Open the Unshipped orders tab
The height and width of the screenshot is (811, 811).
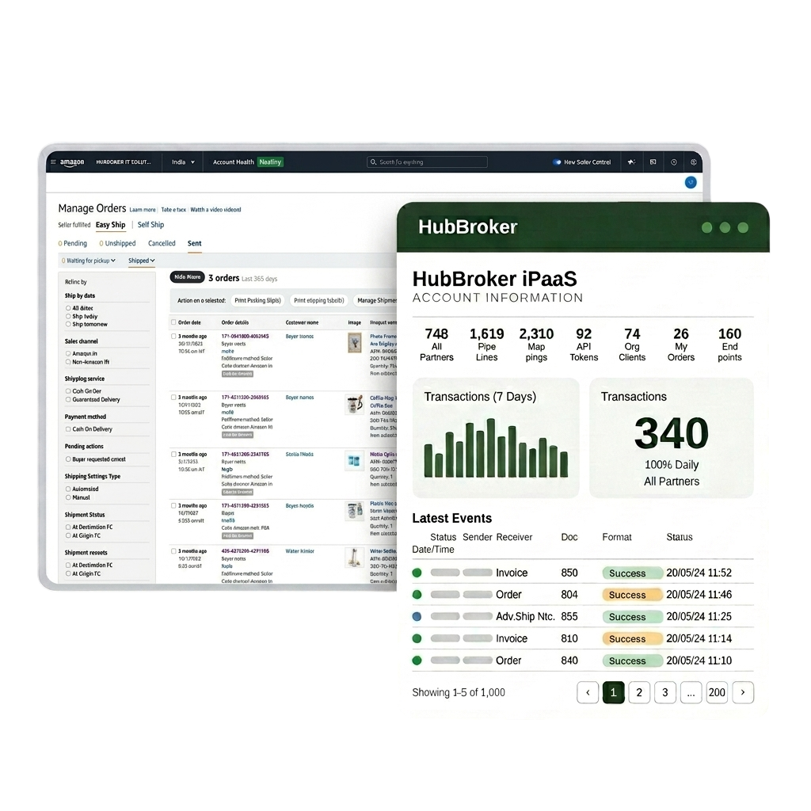(x=117, y=243)
